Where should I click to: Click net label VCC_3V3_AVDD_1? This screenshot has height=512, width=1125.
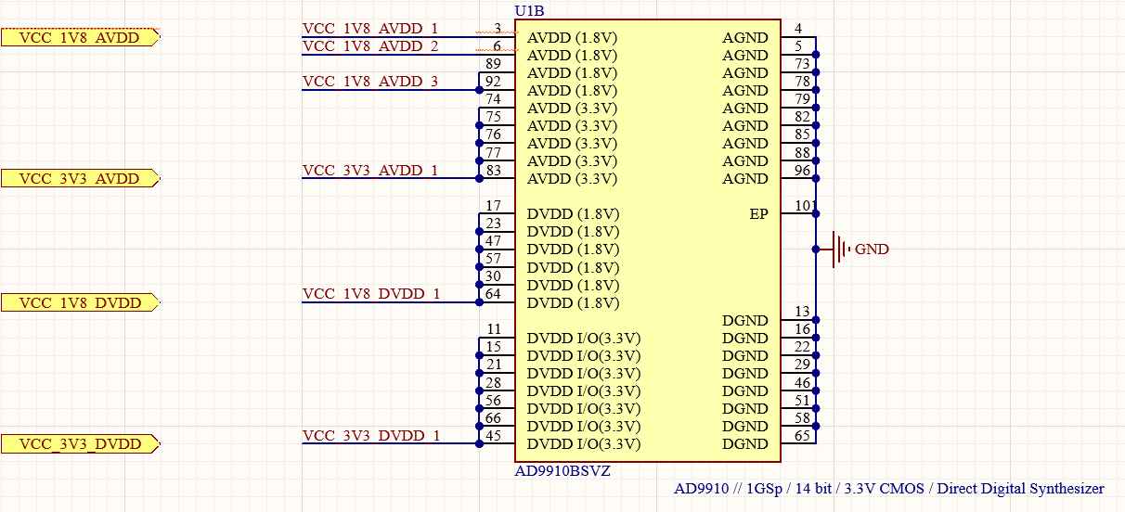(370, 170)
